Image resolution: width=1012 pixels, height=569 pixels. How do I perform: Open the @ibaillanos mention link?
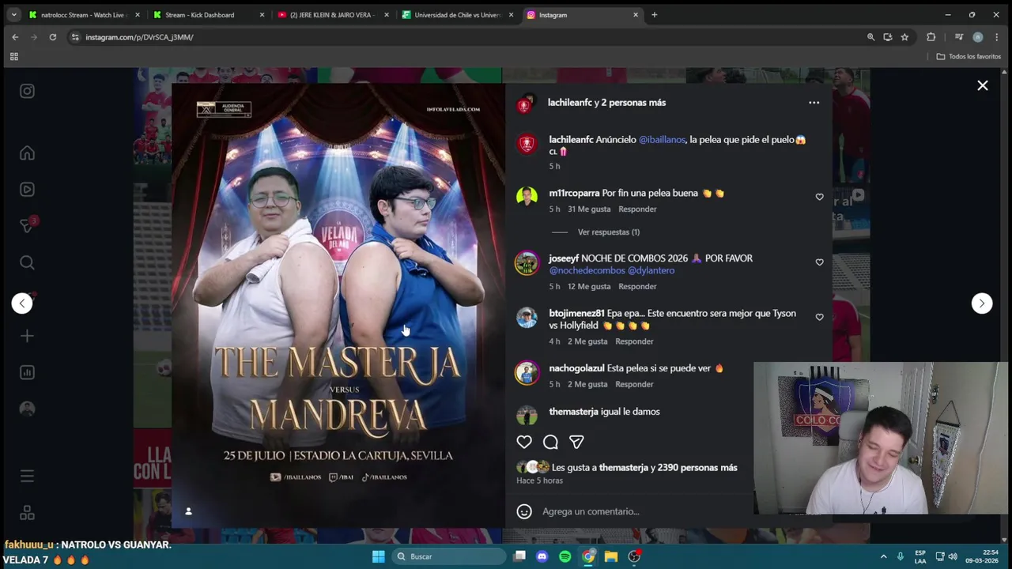coord(662,140)
